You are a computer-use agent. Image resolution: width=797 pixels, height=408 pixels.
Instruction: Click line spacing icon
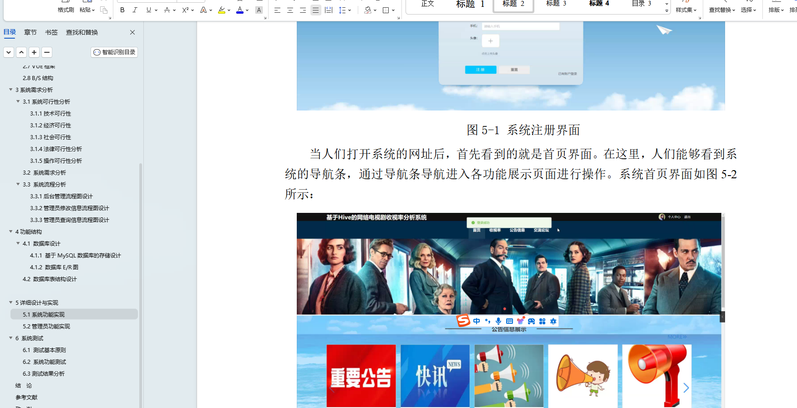(x=342, y=10)
